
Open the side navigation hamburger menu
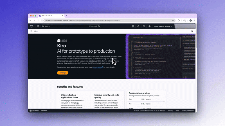31,31
